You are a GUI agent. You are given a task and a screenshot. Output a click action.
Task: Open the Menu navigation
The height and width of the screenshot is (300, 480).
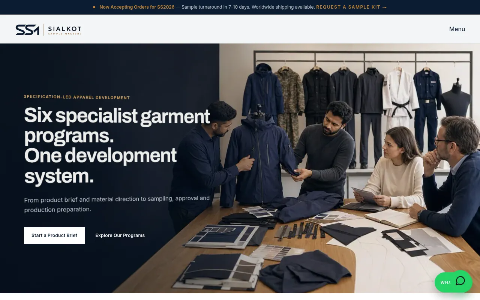click(x=457, y=29)
